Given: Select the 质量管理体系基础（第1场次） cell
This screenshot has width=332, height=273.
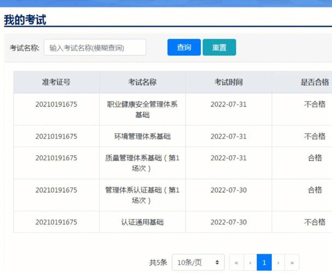Looking at the screenshot, I should [x=143, y=163].
